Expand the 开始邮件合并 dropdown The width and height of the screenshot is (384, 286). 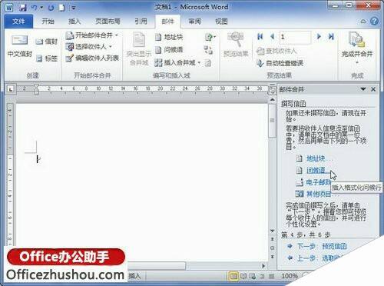(x=117, y=35)
